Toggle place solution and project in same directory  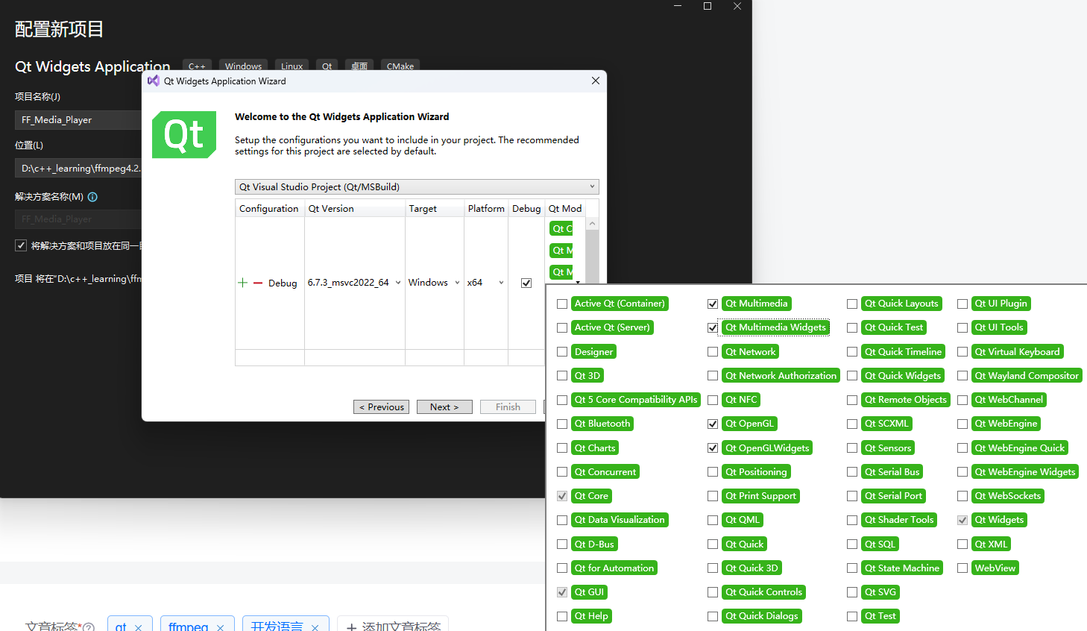(x=21, y=245)
